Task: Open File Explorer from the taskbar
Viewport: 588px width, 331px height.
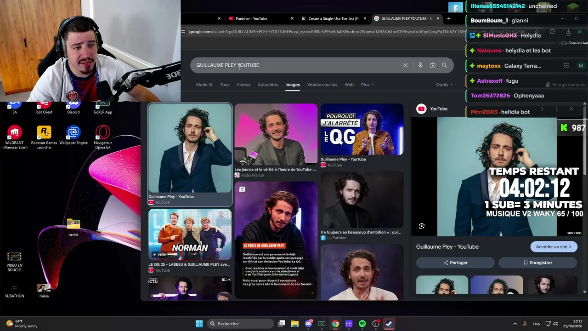Action: click(295, 324)
